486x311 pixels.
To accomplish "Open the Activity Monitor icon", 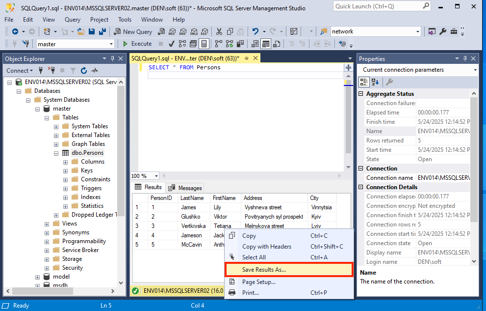I will pos(294,31).
